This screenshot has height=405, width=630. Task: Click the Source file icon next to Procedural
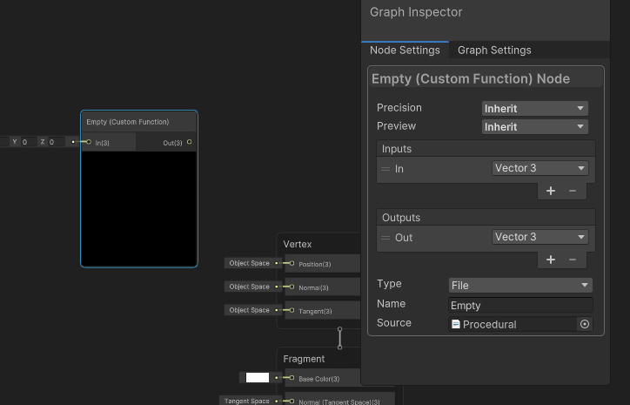click(456, 324)
